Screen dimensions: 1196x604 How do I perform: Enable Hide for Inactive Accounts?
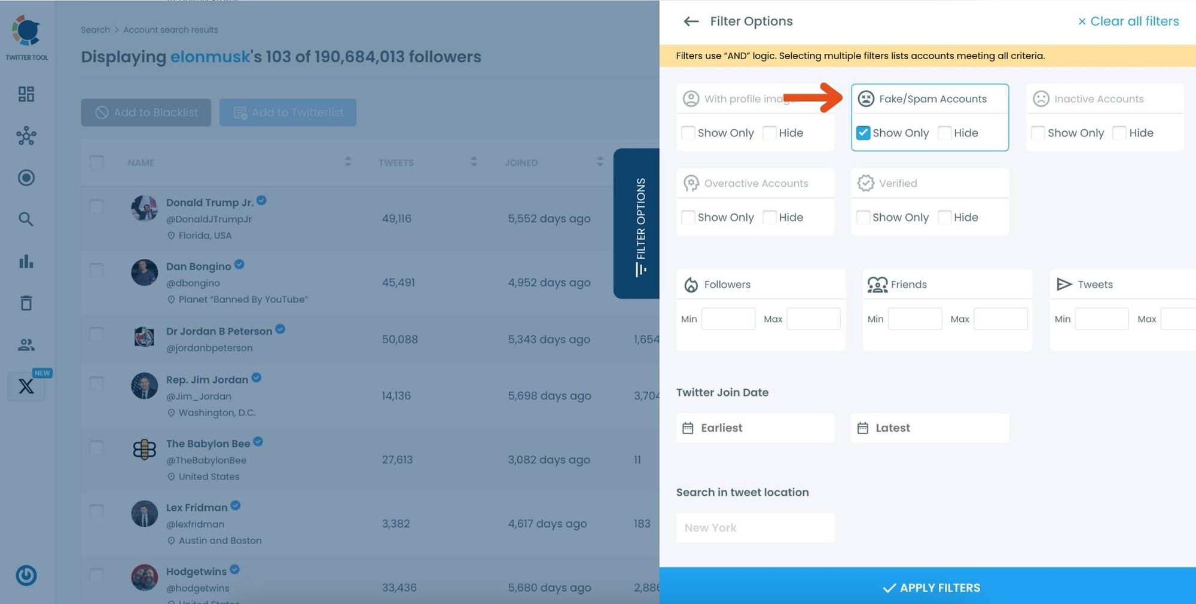click(1119, 133)
